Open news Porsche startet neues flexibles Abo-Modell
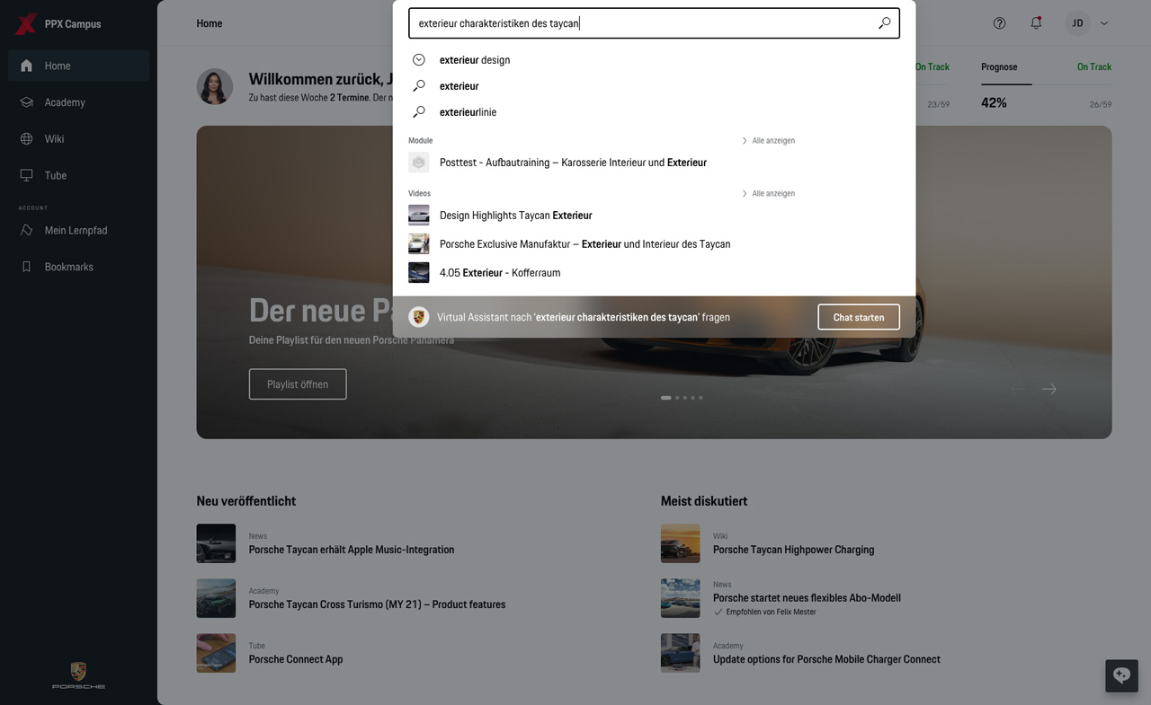The height and width of the screenshot is (705, 1151). (x=807, y=598)
